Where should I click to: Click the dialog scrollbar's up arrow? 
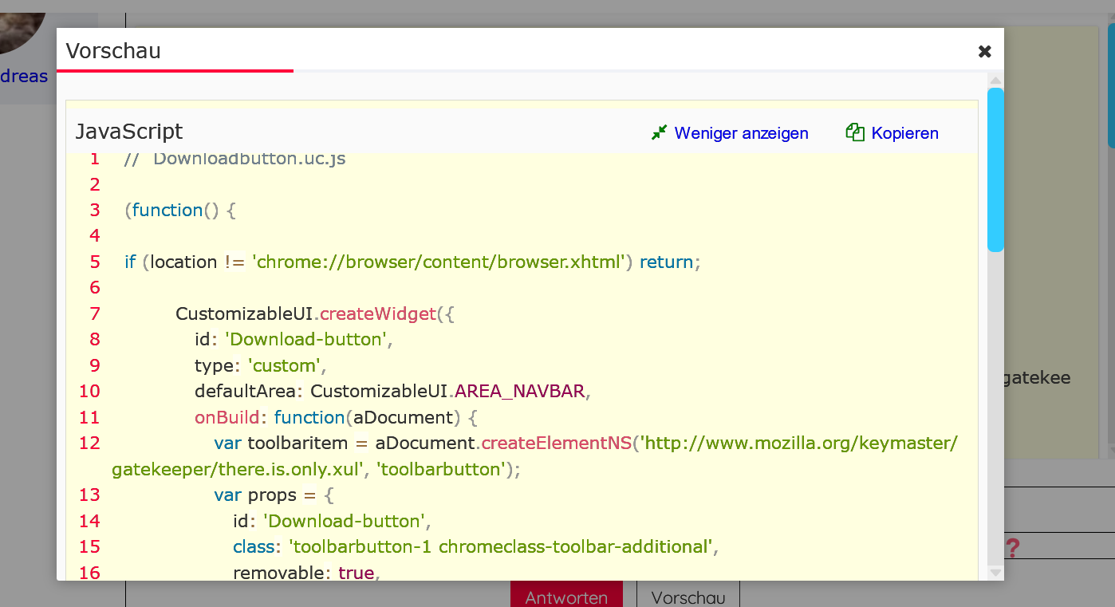coord(995,80)
